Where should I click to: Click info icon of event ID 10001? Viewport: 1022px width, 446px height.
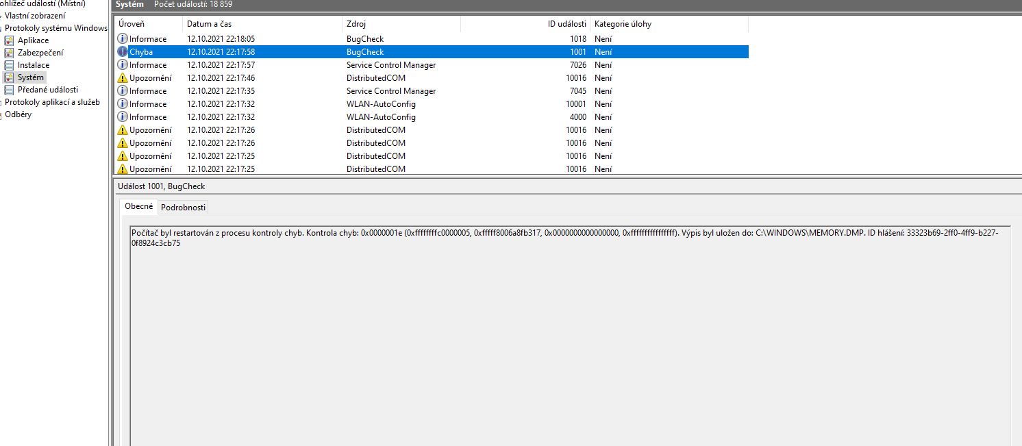pyautogui.click(x=123, y=104)
